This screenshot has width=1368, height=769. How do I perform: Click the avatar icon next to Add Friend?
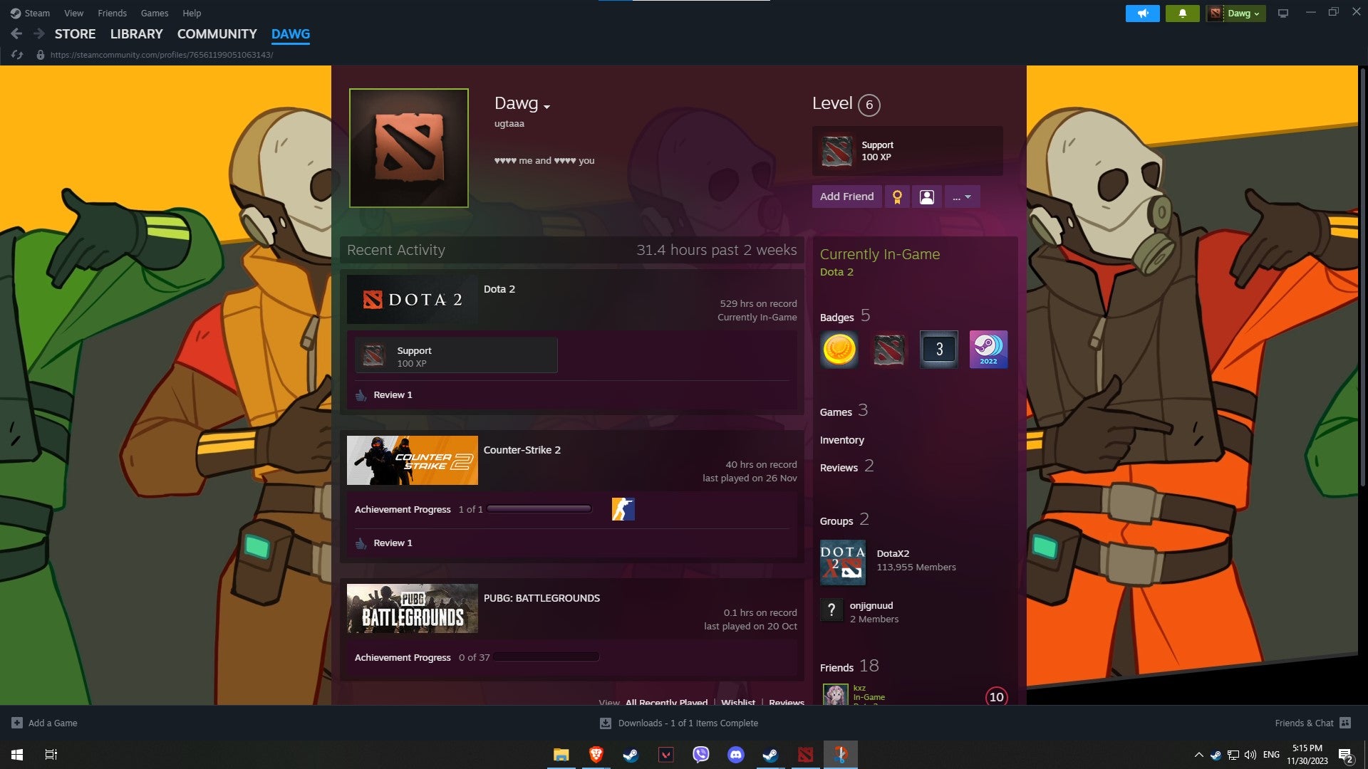tap(926, 197)
